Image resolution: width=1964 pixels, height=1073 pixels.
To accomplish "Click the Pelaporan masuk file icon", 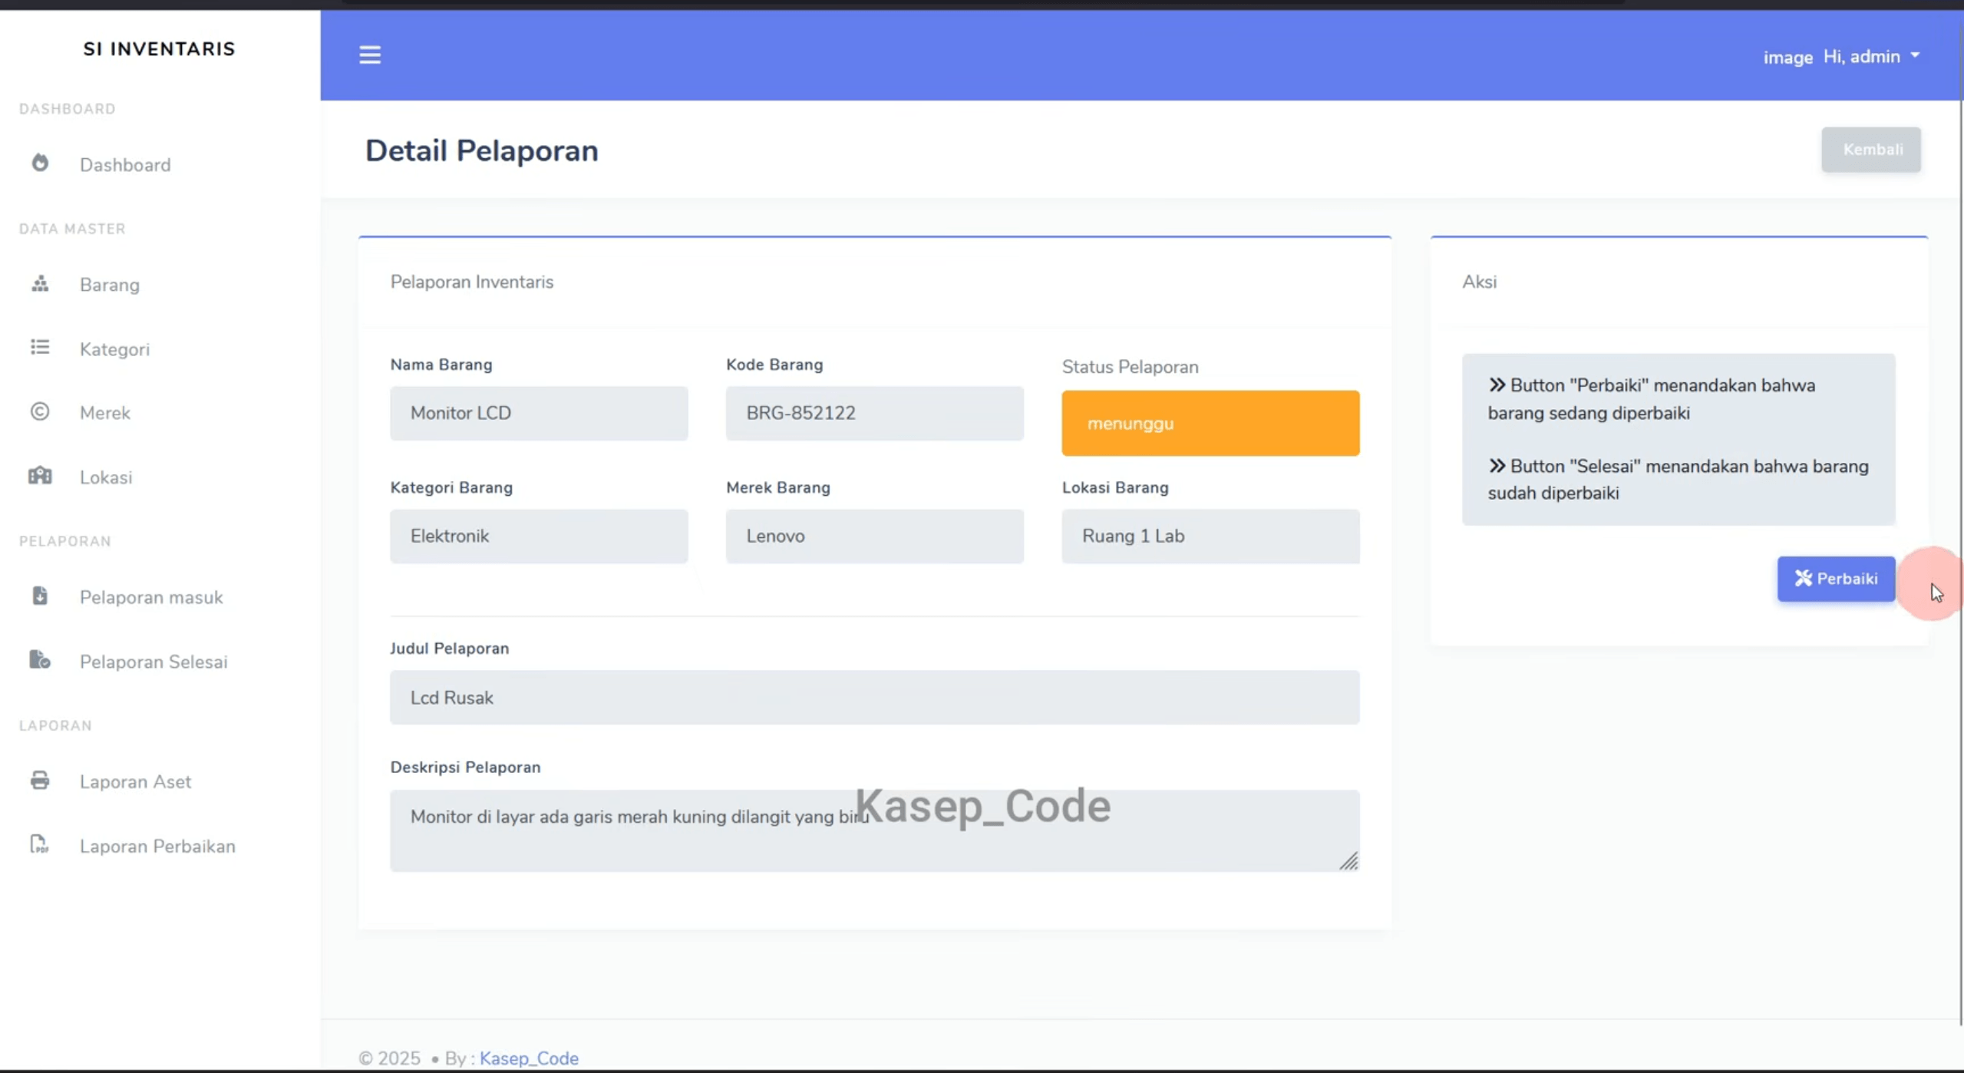I will point(40,596).
